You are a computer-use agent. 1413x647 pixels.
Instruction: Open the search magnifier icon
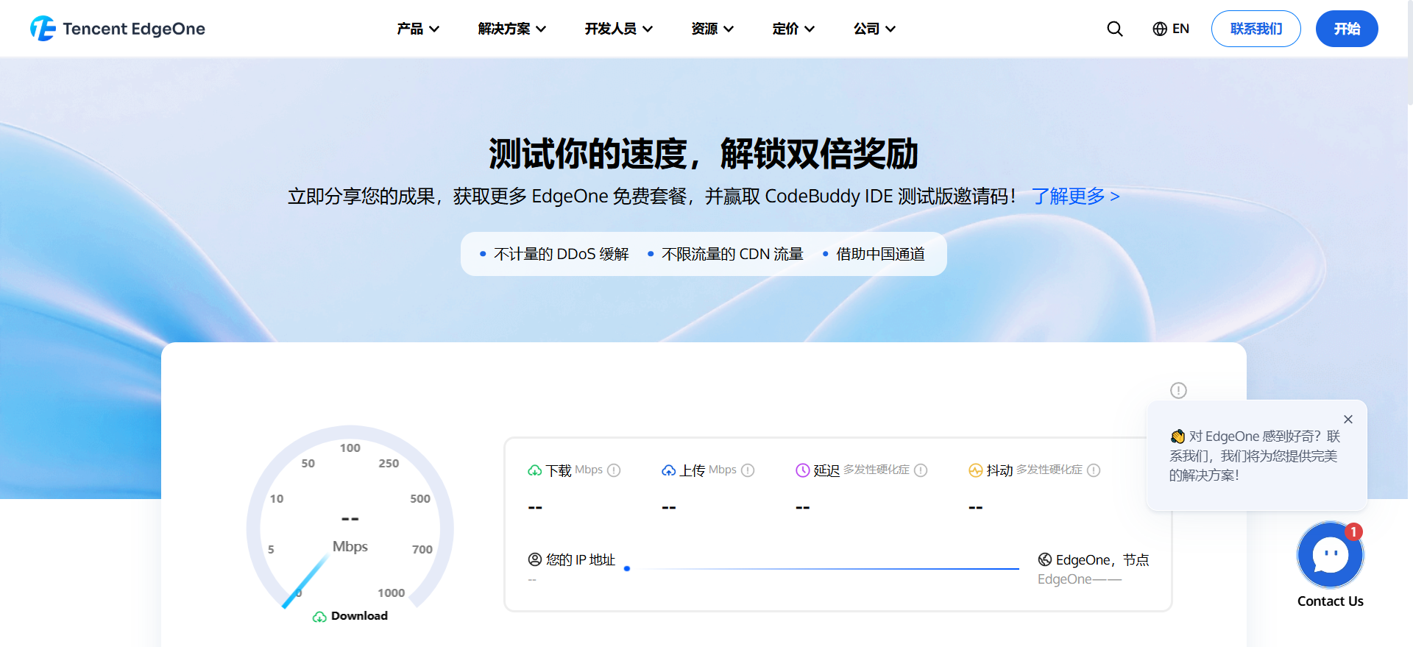[1115, 29]
